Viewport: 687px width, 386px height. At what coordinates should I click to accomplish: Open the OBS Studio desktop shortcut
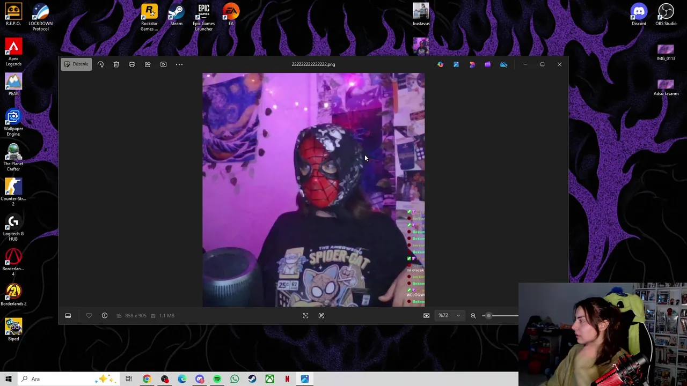coord(666,14)
